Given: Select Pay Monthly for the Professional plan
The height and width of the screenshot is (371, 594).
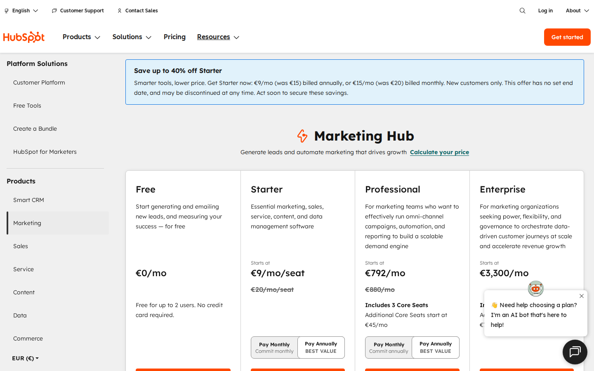Looking at the screenshot, I should [389, 348].
